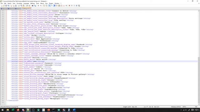200x112 pixels.
Task: Cut selection using the Cut icon
Action: click(x=19, y=6)
